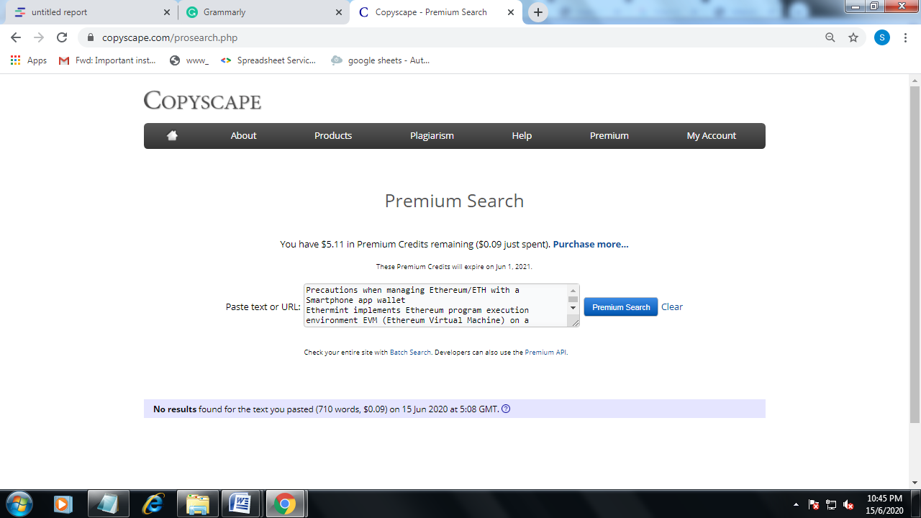The image size is (921, 518).
Task: Click the taskbar clock 10:45 PM
Action: pos(884,504)
